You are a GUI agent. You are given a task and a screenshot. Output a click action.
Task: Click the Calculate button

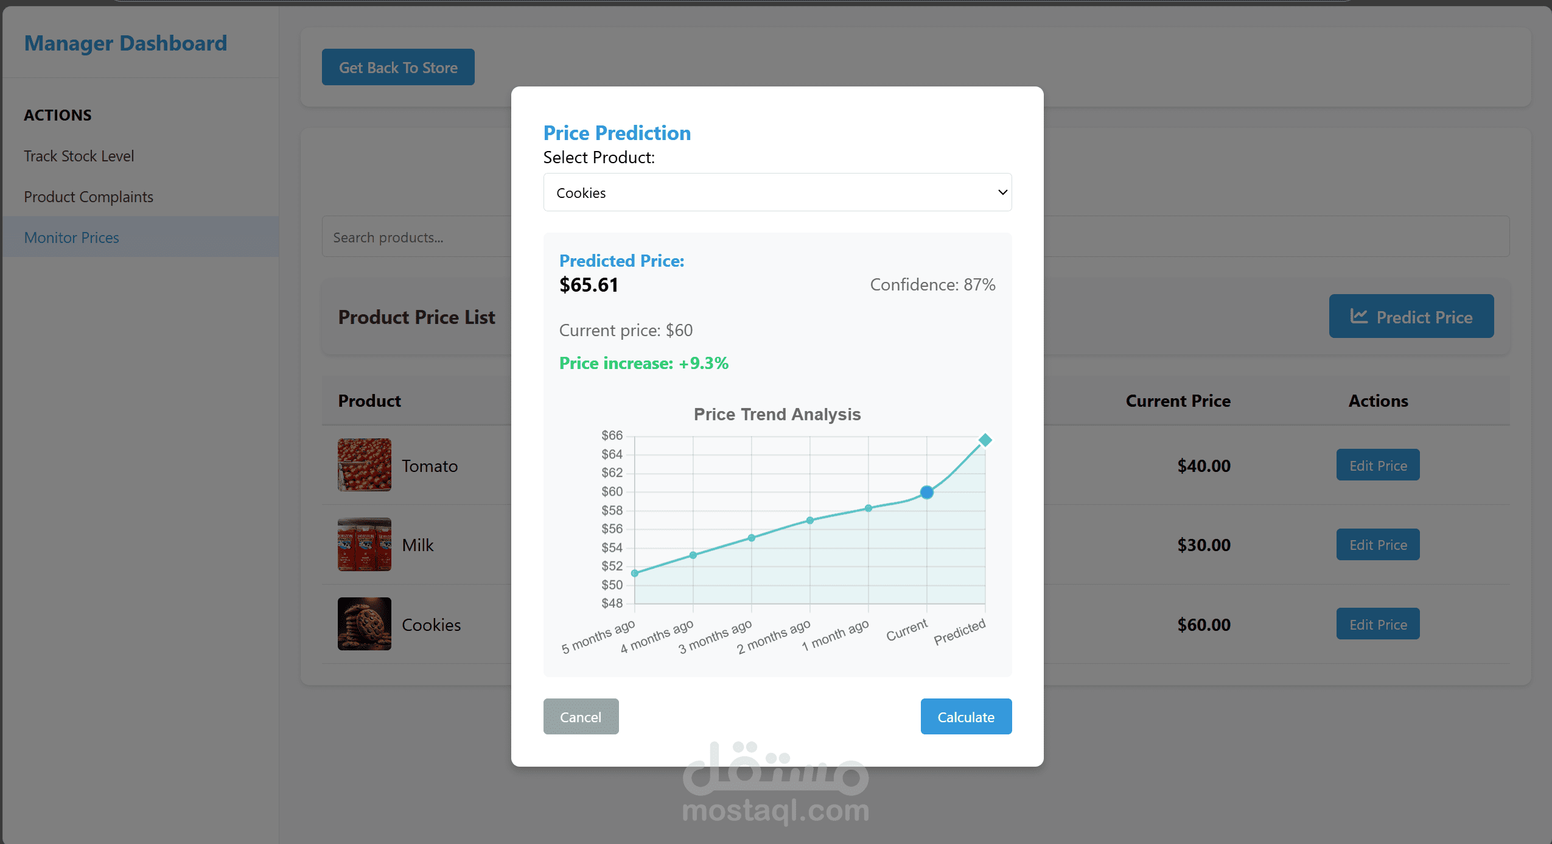966,717
